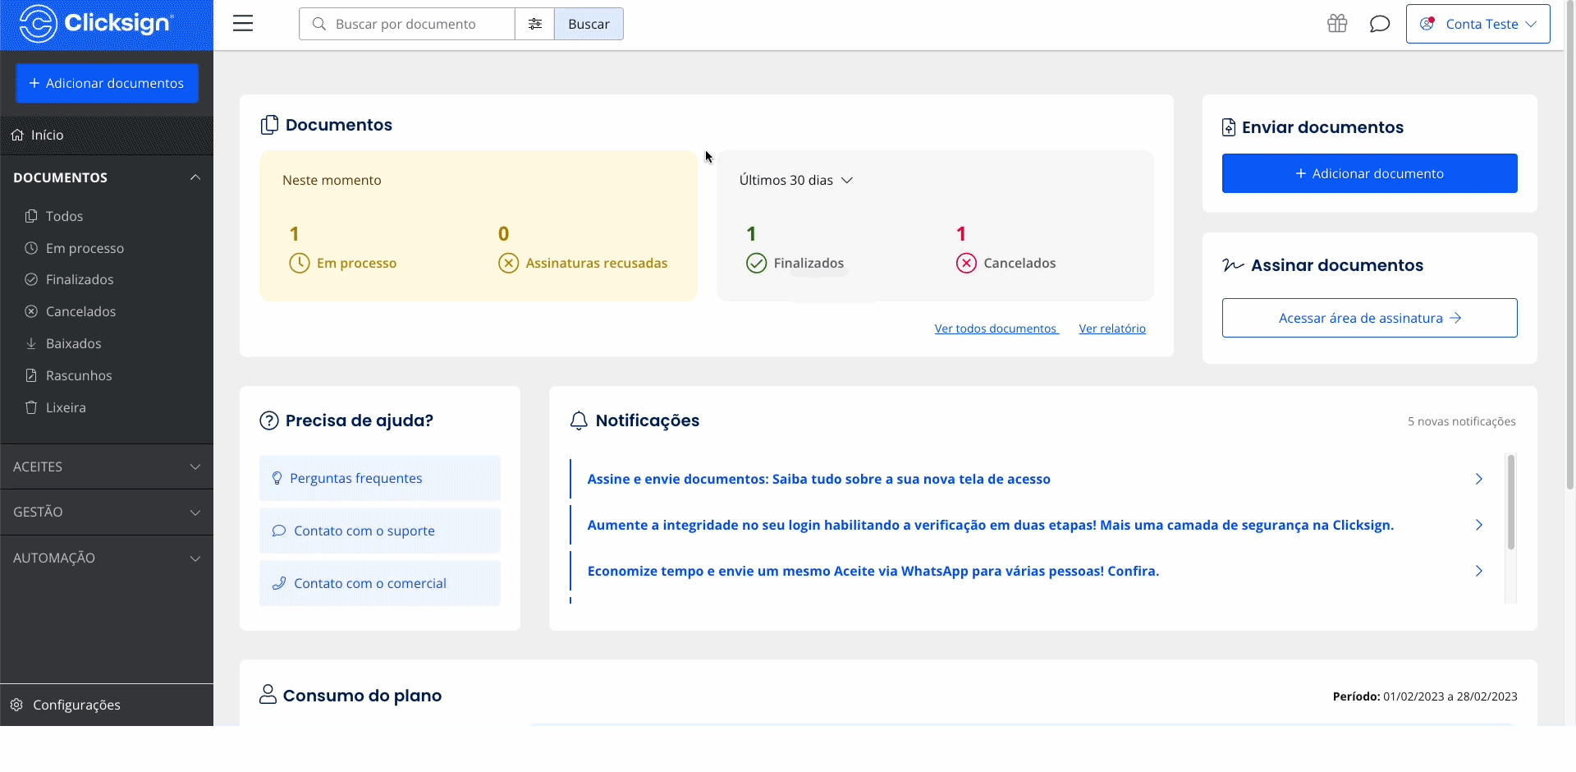Viewport: 1576px width, 772px height.
Task: Click the Notificações bell icon
Action: [579, 420]
